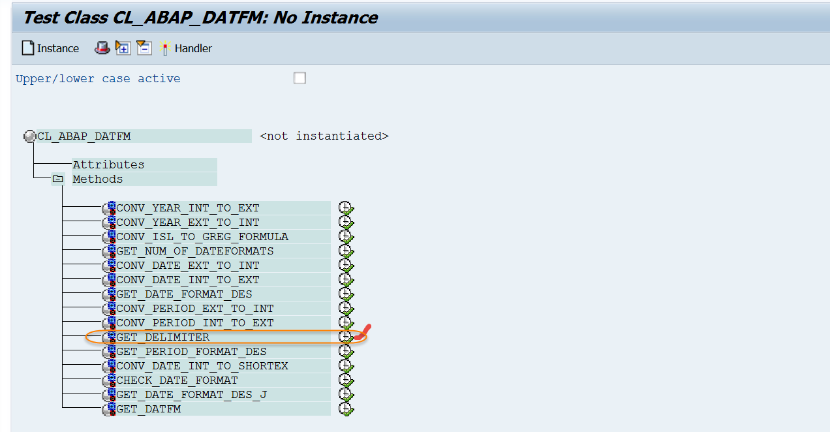
Task: Select the GET_PERIOD_FORMAT_DES method name
Action: (x=189, y=351)
